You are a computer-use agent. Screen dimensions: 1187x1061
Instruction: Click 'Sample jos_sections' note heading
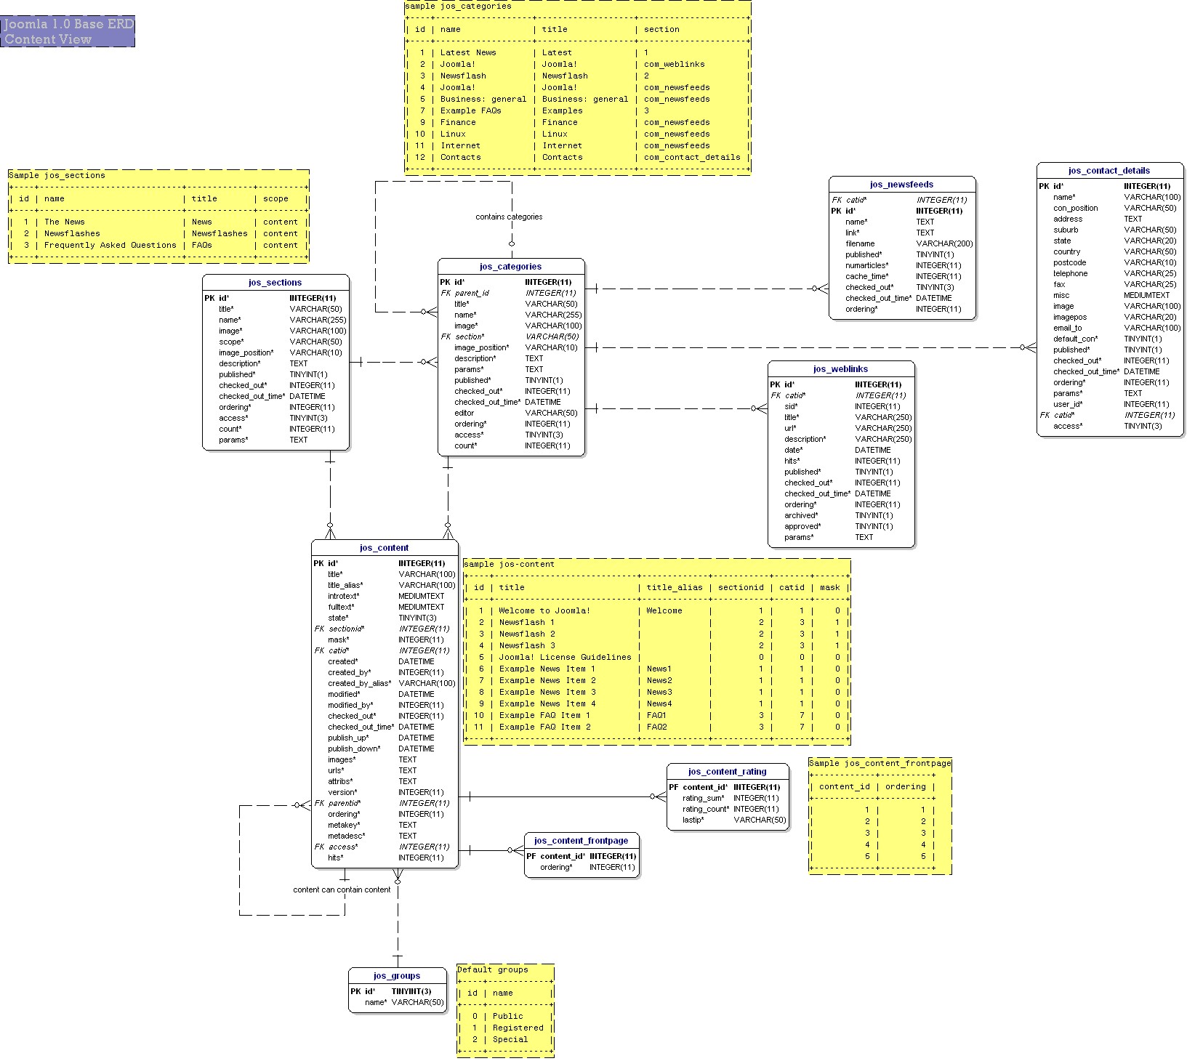click(x=57, y=175)
